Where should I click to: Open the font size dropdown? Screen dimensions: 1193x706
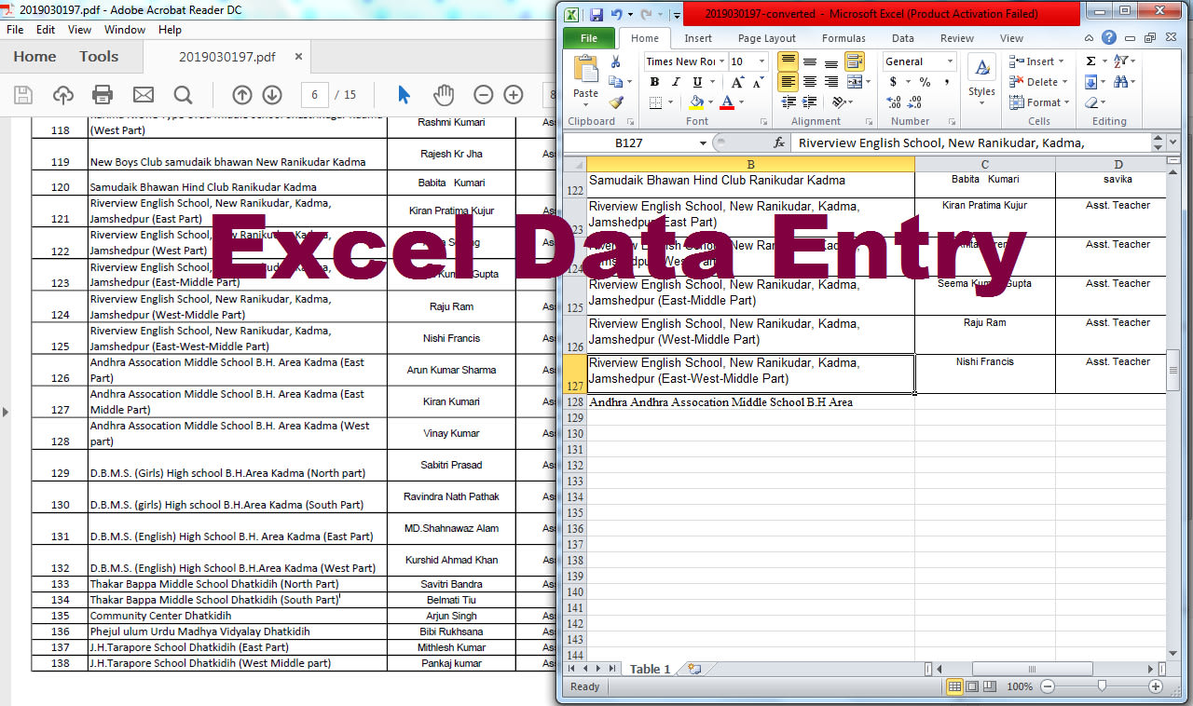[x=761, y=61]
